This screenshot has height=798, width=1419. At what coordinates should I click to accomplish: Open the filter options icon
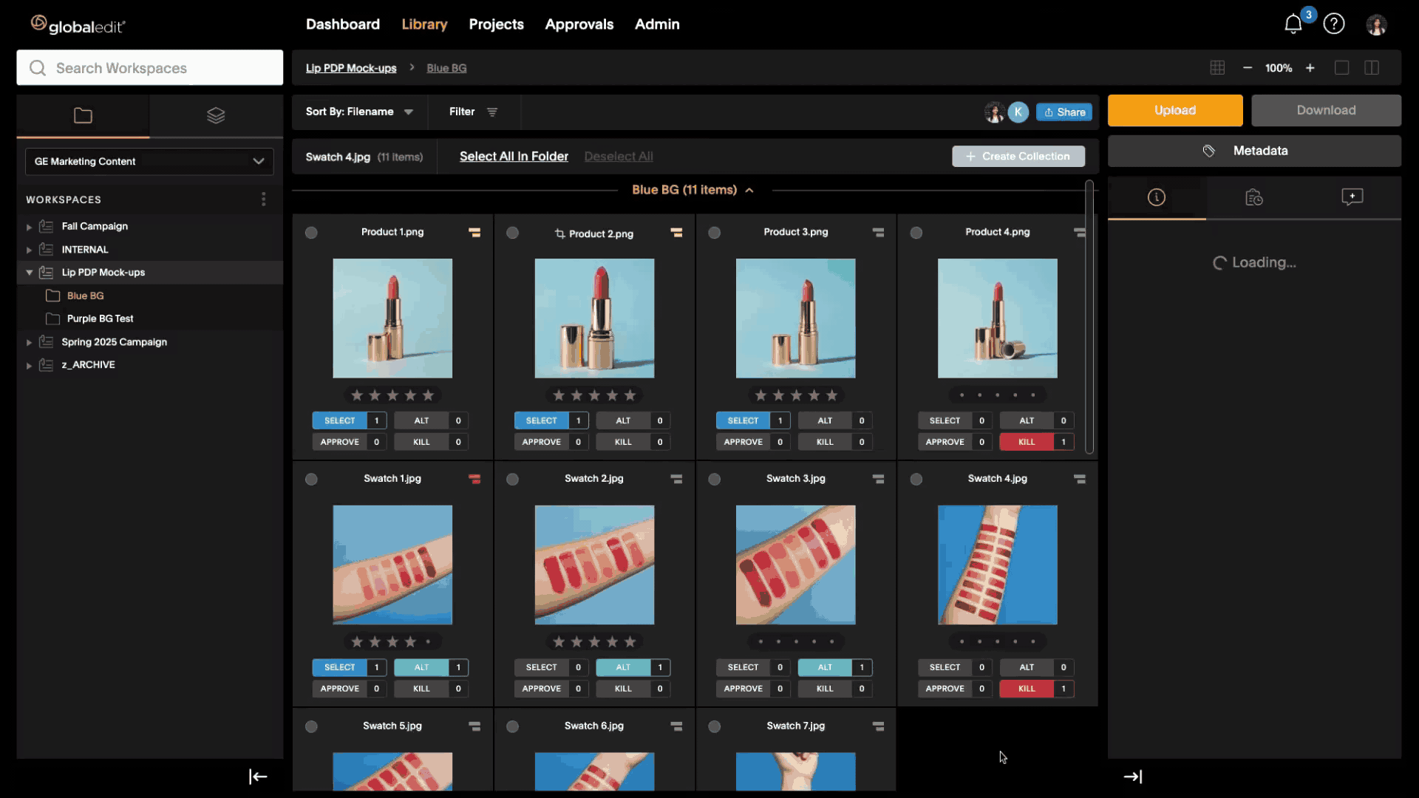(x=492, y=112)
